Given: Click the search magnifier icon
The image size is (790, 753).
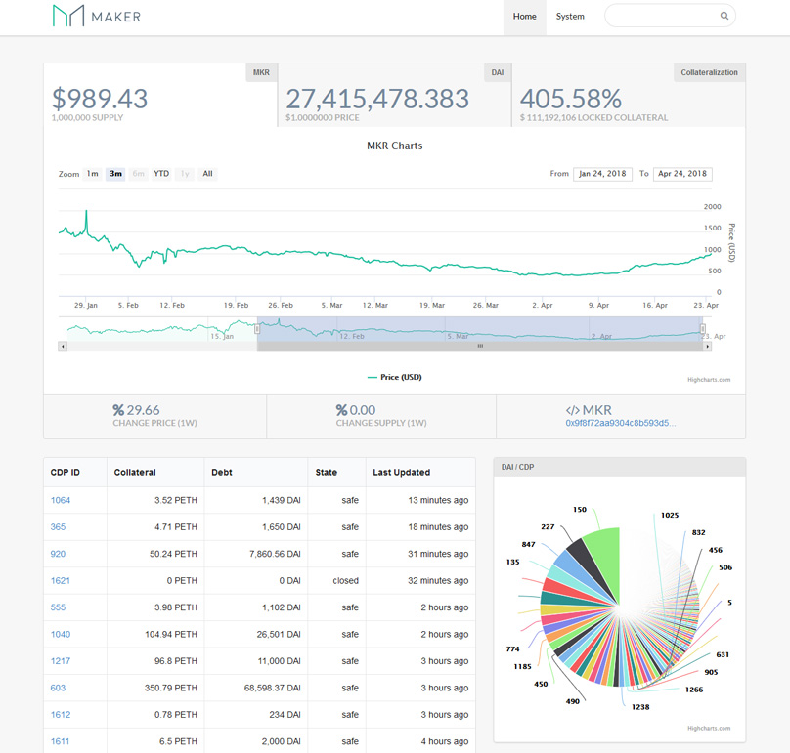Looking at the screenshot, I should click(724, 16).
